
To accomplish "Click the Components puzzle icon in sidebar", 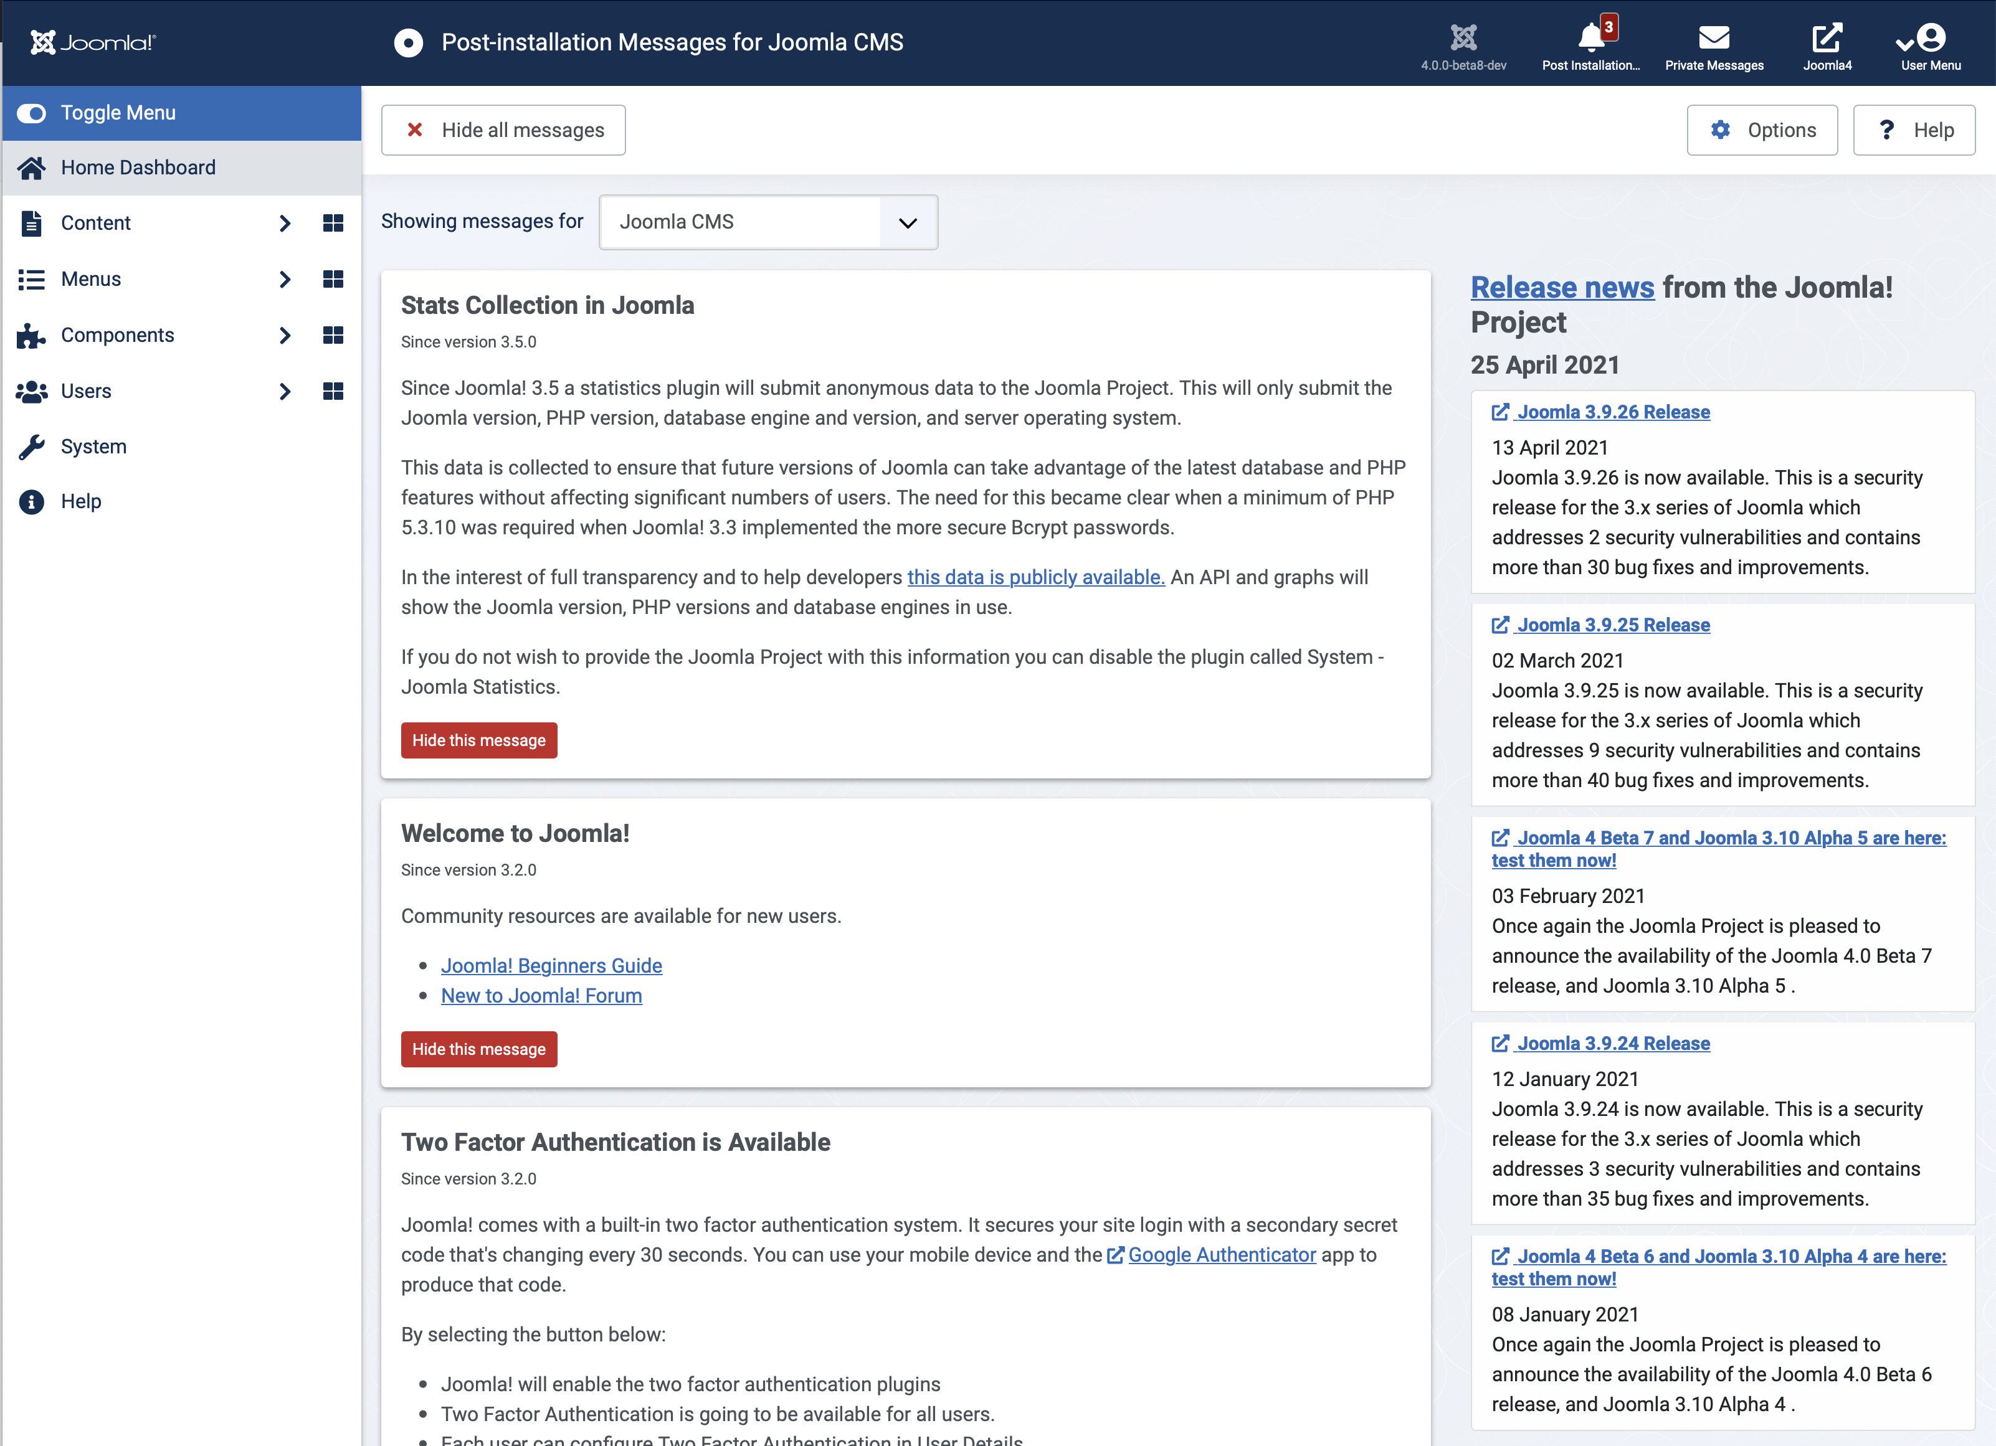I will pos(32,335).
